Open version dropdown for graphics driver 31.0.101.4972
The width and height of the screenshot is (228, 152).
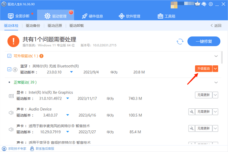[68, 98]
